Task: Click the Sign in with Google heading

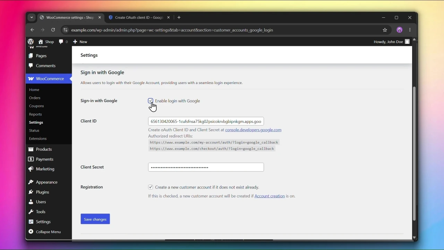Action: click(102, 73)
